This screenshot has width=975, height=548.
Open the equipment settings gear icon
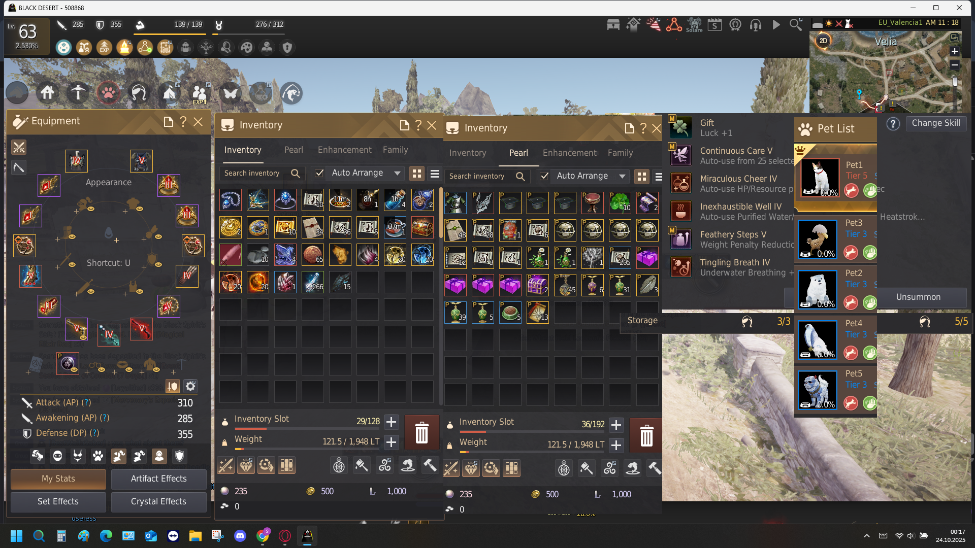point(190,386)
